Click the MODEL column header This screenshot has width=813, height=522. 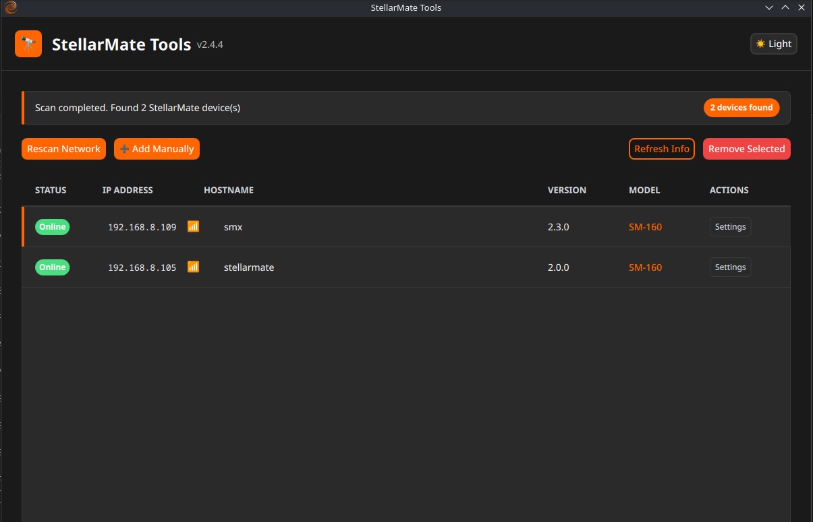pyautogui.click(x=644, y=191)
